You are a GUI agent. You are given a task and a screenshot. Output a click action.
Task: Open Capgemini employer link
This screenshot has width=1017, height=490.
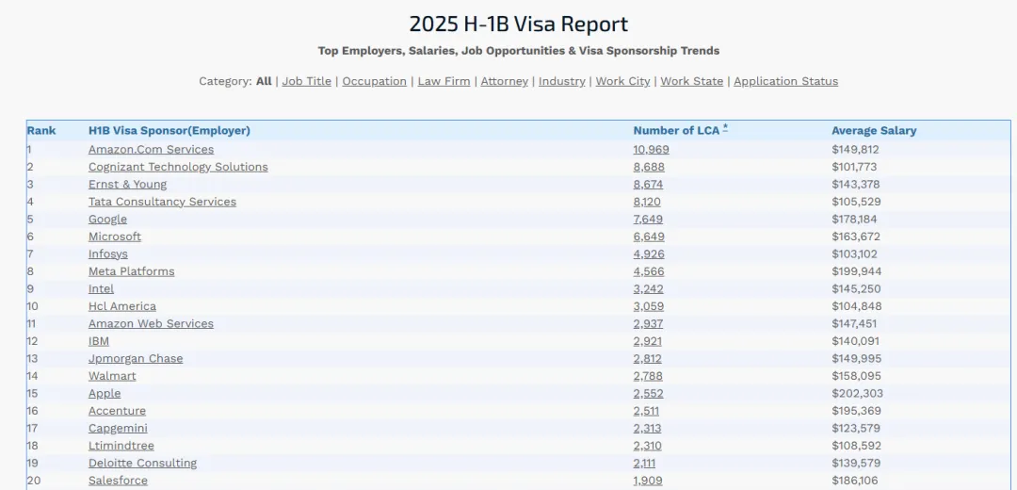118,429
